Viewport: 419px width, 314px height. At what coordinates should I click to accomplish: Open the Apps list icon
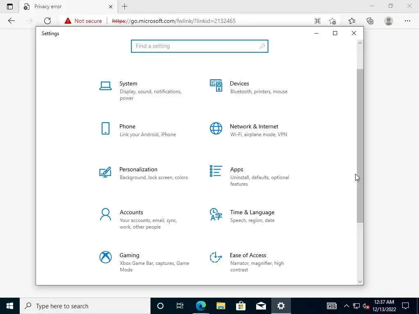point(216,171)
